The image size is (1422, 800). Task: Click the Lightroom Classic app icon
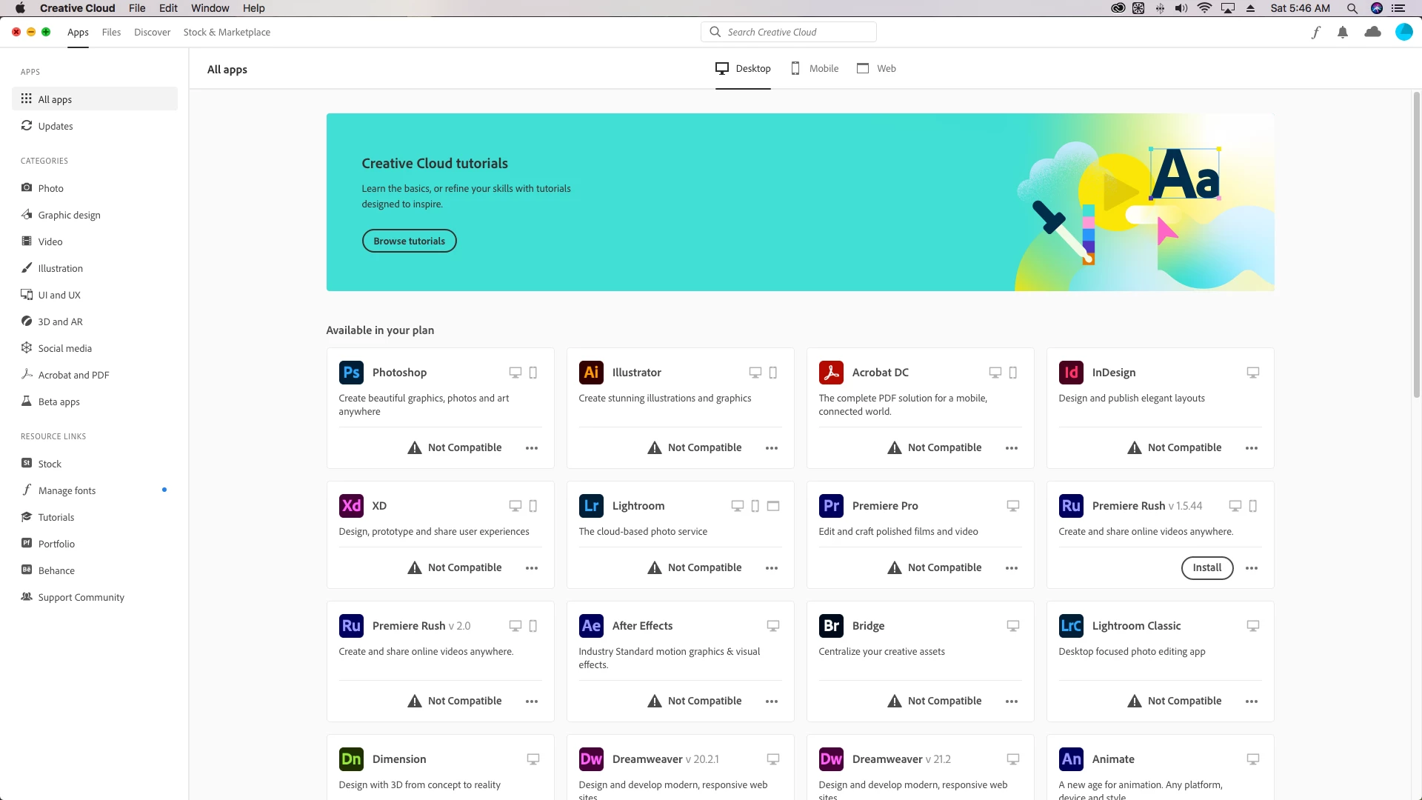1071,626
